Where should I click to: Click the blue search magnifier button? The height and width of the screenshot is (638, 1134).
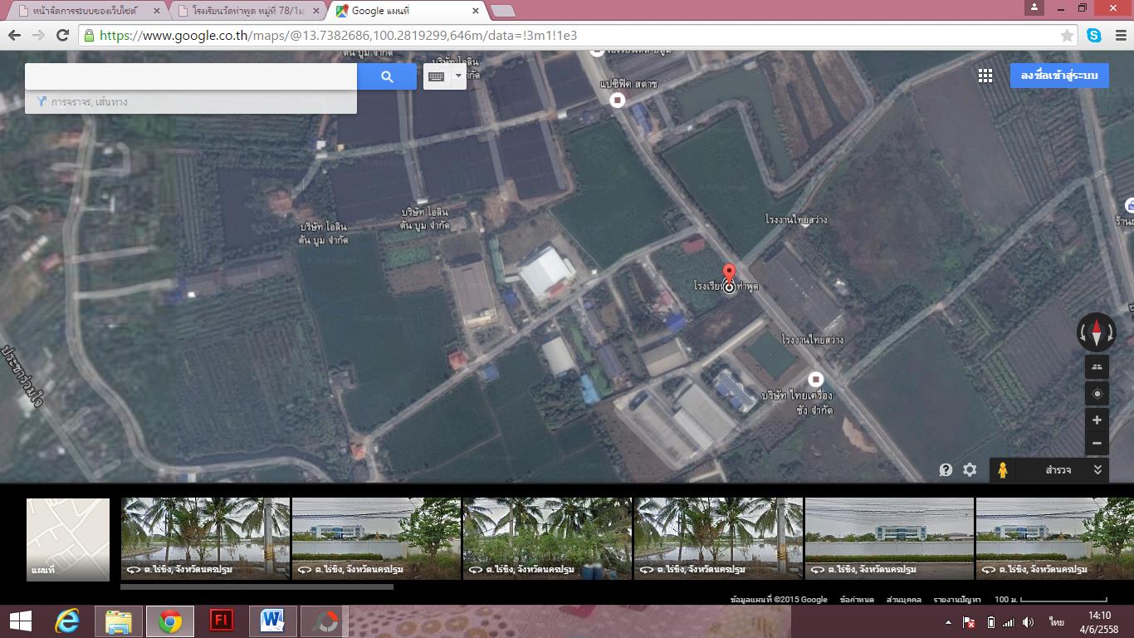click(x=387, y=76)
